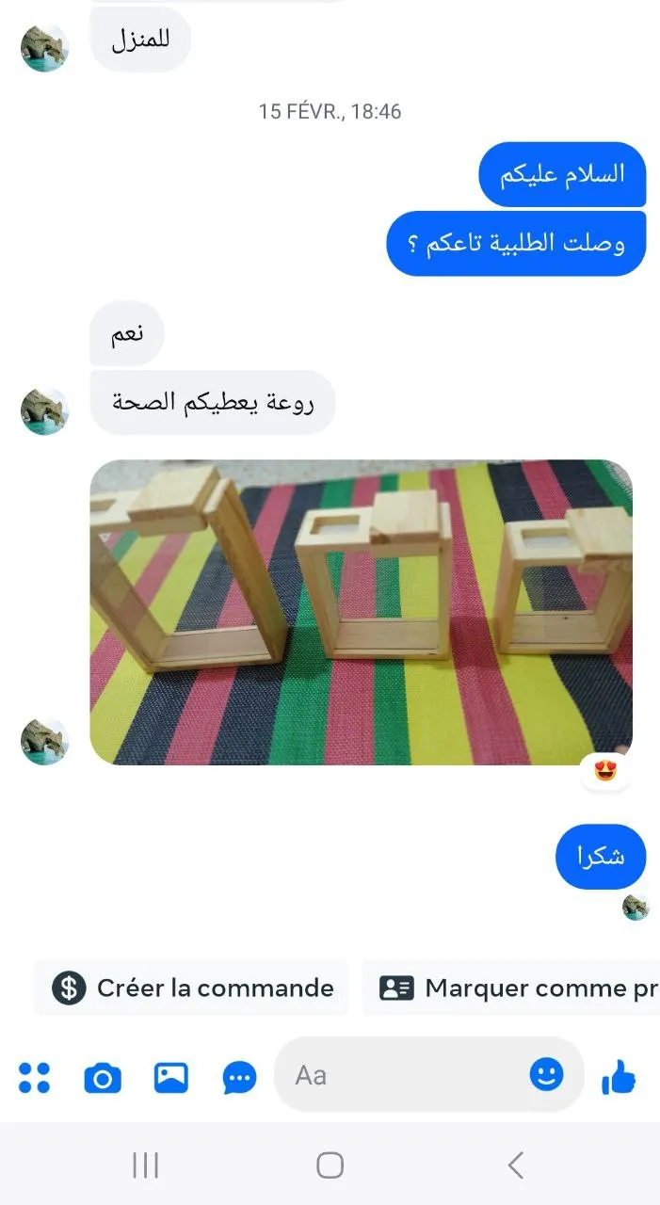Open Android recent apps button
Image resolution: width=660 pixels, height=1205 pixels.
pos(145,1165)
